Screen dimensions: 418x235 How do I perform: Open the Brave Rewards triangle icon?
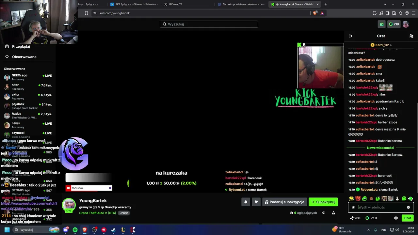click(322, 13)
